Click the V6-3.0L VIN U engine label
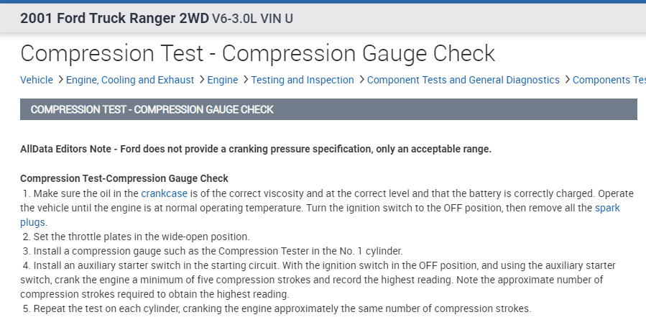Screen dimensions: 646x325 252,19
